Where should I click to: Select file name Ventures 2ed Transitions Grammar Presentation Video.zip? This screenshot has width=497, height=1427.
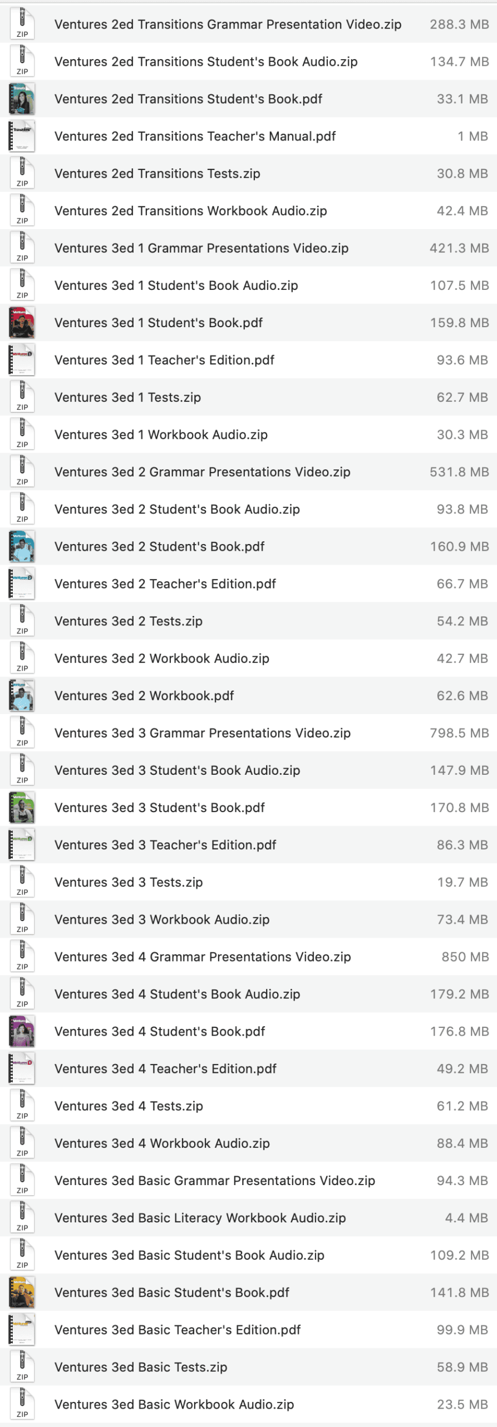[228, 25]
